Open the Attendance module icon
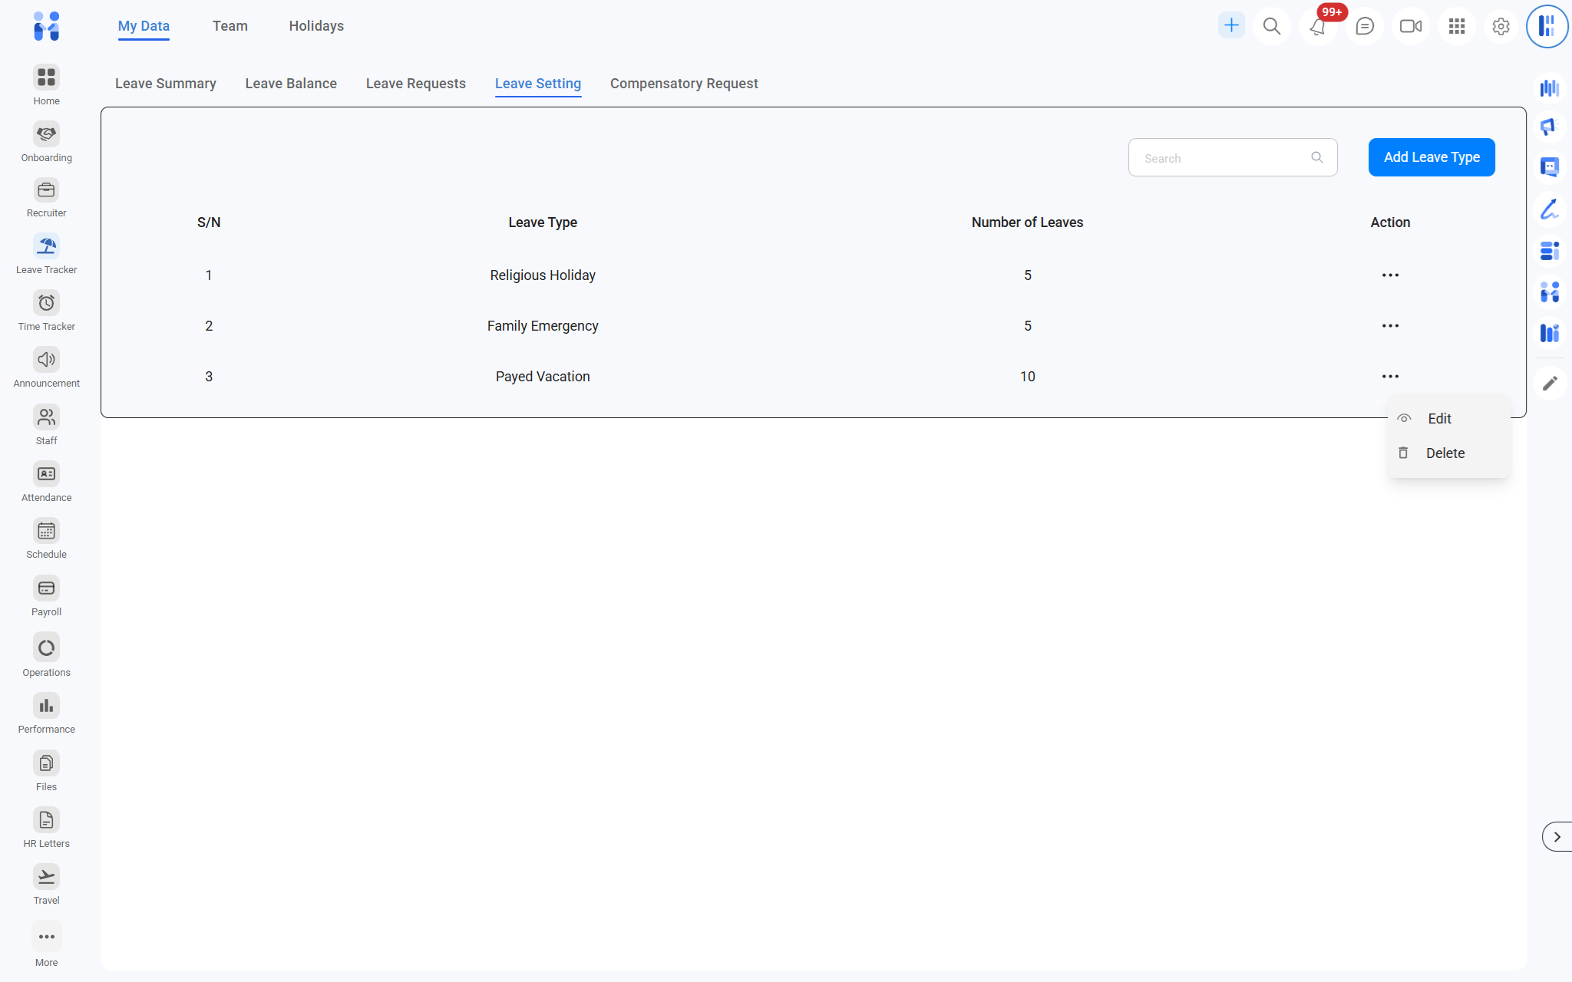1572x982 pixels. [46, 474]
